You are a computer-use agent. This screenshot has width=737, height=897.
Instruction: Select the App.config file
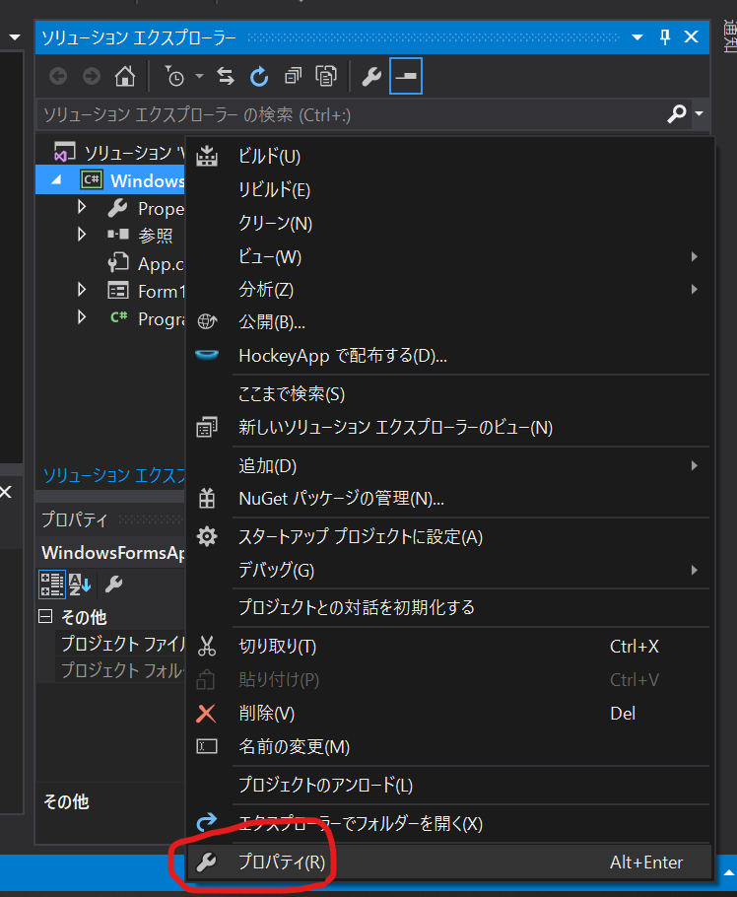(x=146, y=264)
